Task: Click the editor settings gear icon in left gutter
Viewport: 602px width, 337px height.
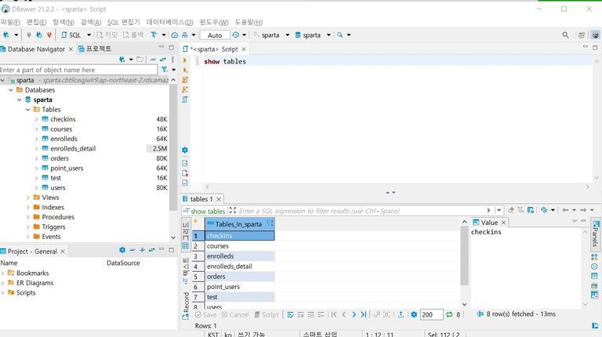Action: 185,150
